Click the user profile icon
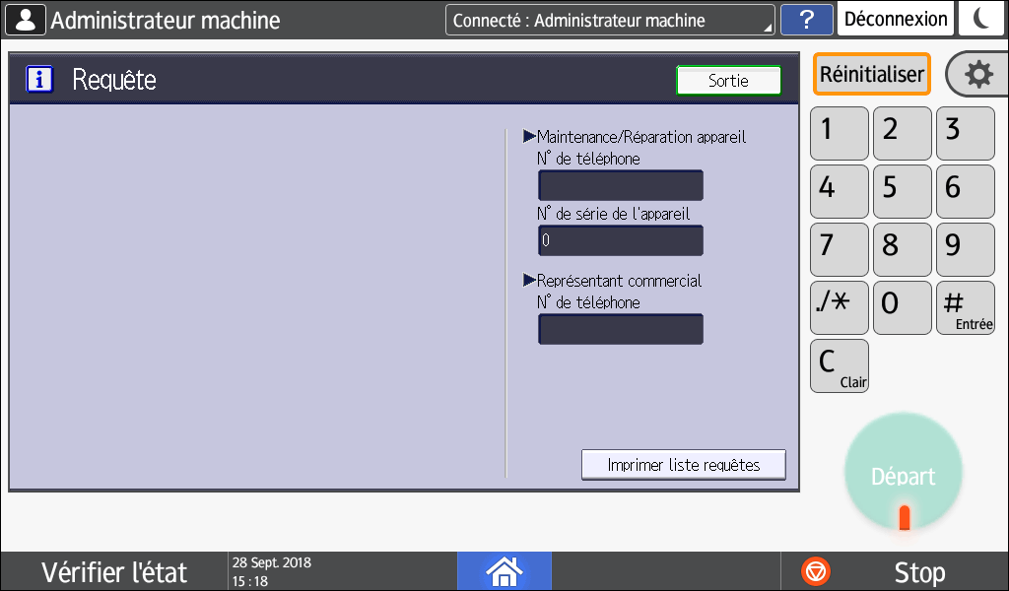Image resolution: width=1009 pixels, height=591 pixels. click(25, 20)
